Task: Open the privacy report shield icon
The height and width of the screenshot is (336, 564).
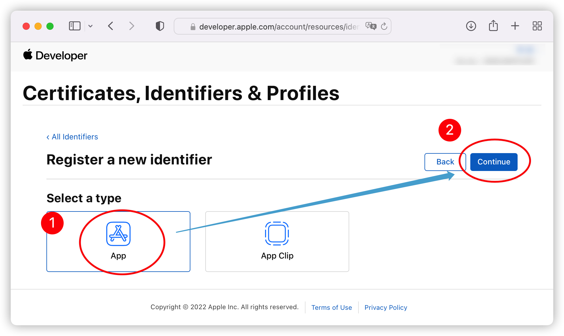Action: click(x=160, y=26)
